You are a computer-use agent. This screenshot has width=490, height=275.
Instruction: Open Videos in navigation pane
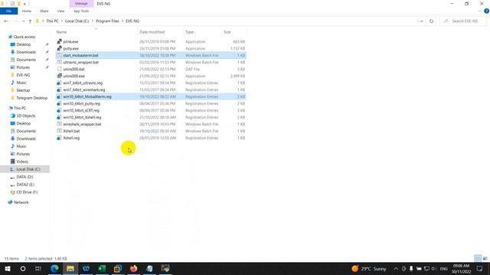22,162
